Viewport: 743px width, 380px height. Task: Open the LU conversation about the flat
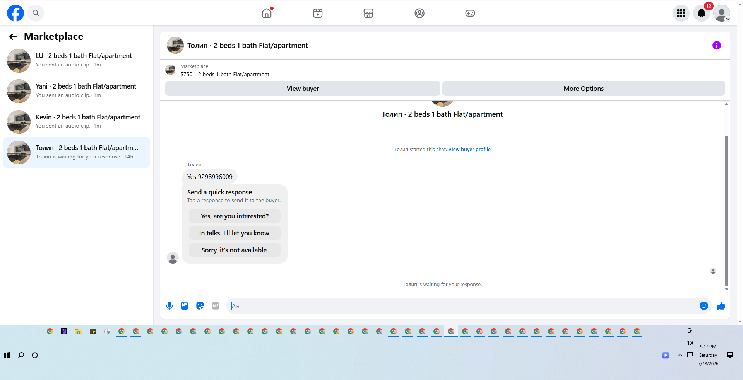(77, 60)
